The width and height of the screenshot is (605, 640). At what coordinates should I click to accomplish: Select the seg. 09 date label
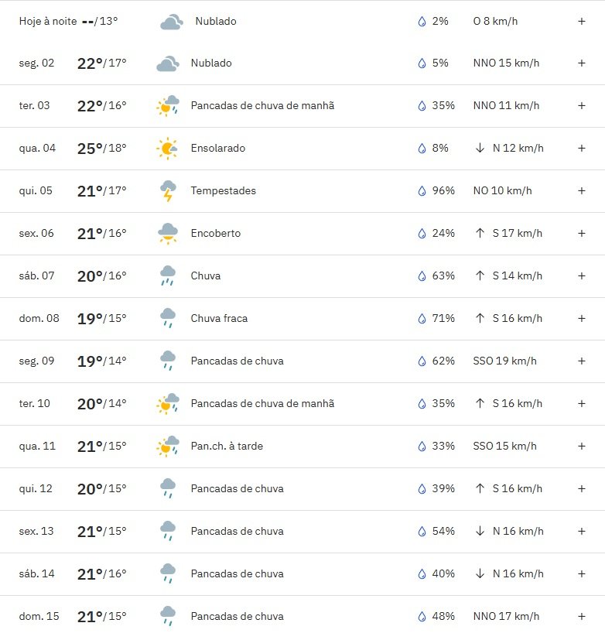[x=36, y=361]
